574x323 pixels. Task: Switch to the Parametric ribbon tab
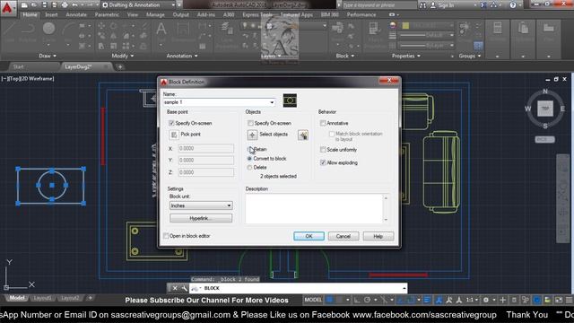point(107,14)
